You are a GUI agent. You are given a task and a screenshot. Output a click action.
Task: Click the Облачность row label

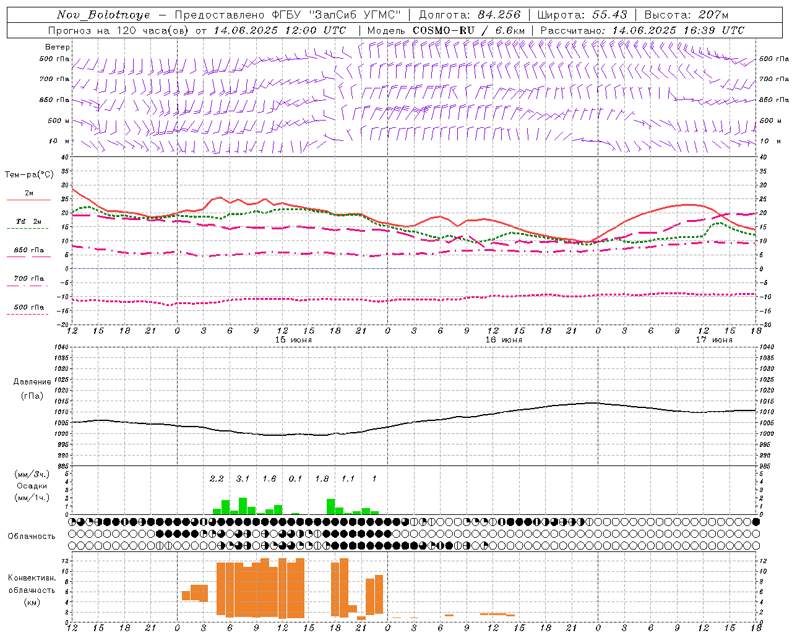pyautogui.click(x=32, y=536)
